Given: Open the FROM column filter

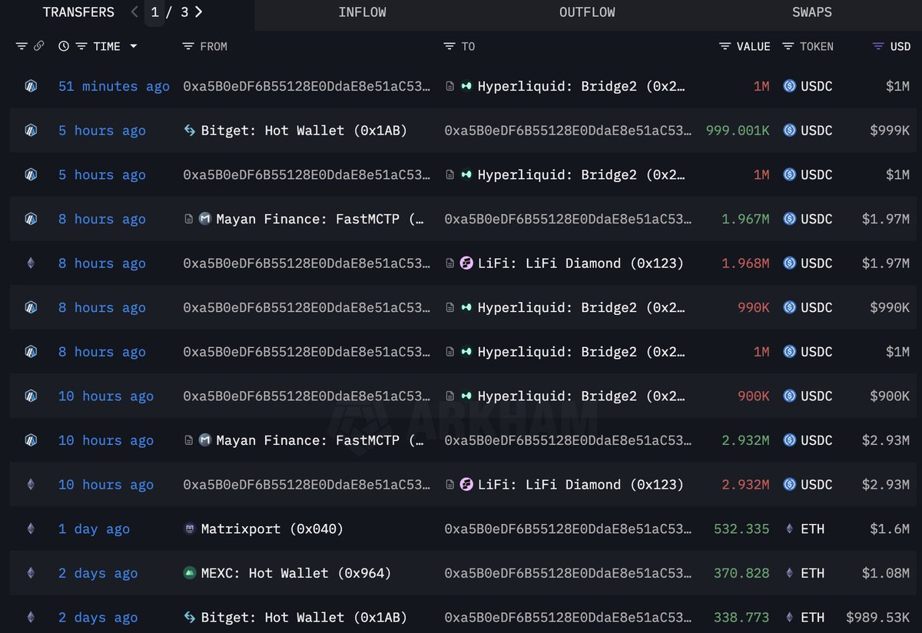Looking at the screenshot, I should pos(188,46).
